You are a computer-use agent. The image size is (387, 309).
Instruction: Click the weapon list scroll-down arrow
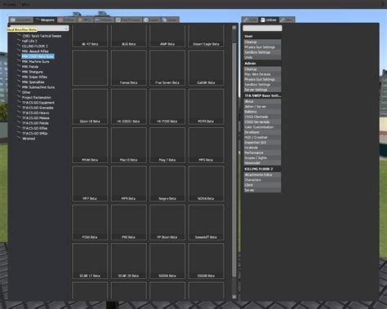[234, 297]
